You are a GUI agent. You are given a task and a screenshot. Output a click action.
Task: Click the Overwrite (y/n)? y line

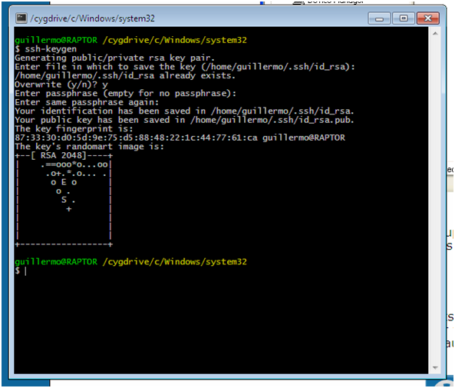click(x=61, y=85)
